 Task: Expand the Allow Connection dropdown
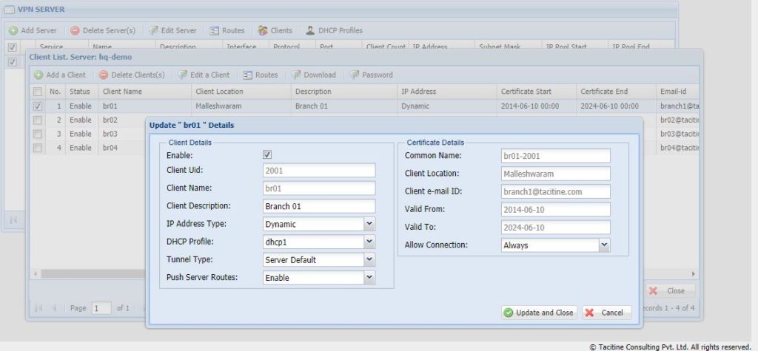(x=604, y=245)
